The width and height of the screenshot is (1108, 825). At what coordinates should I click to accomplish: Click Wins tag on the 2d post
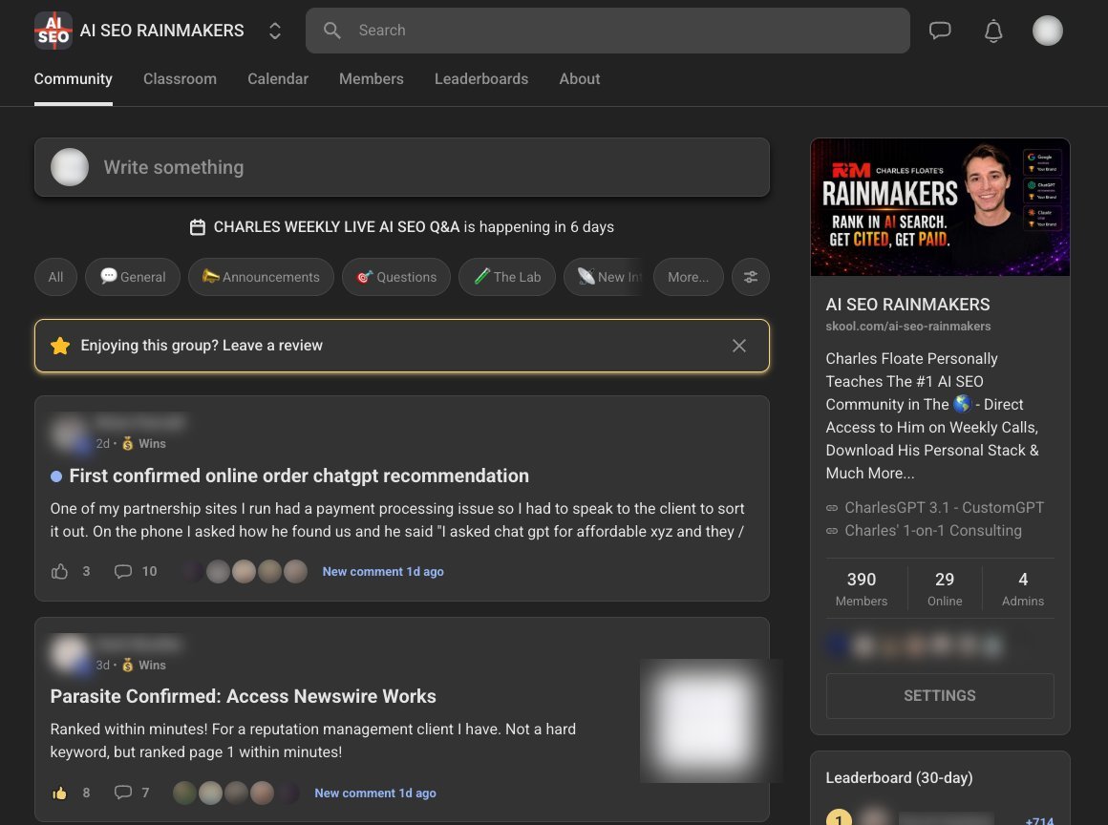pyautogui.click(x=144, y=444)
